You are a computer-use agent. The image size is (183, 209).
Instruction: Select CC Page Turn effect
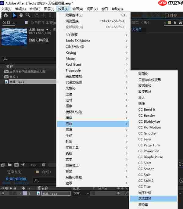point(153,145)
